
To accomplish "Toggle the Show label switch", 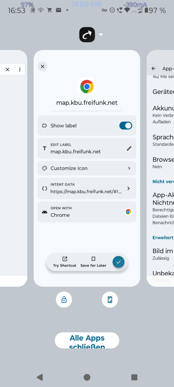I will pyautogui.click(x=126, y=126).
